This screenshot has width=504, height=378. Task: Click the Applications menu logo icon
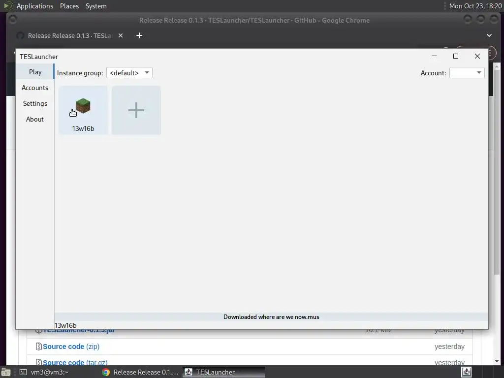8,6
